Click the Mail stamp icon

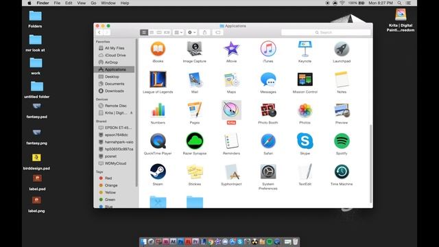tap(195, 80)
